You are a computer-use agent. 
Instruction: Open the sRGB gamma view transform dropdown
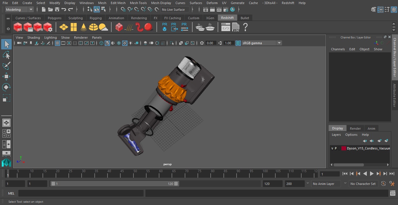262,43
